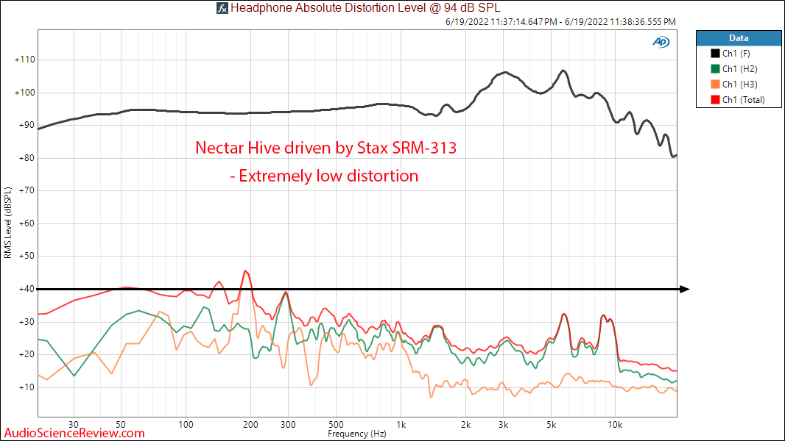Click the "3k" frequency tick label
Screen dimensions: 785x441
503,425
